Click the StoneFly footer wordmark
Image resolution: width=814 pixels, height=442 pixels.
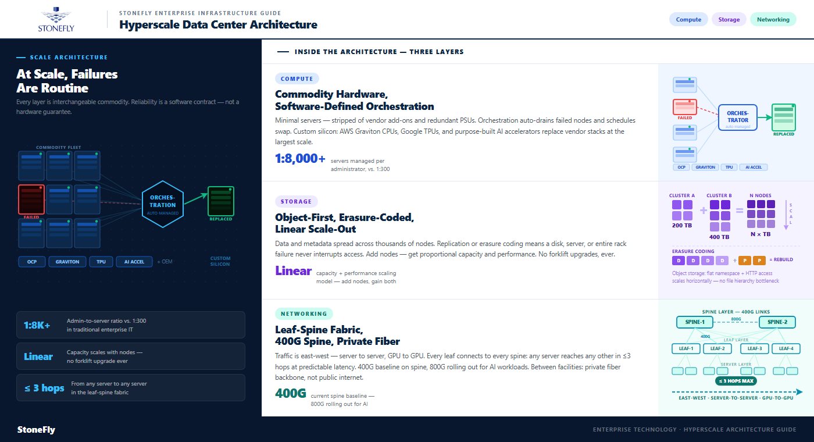pos(36,430)
